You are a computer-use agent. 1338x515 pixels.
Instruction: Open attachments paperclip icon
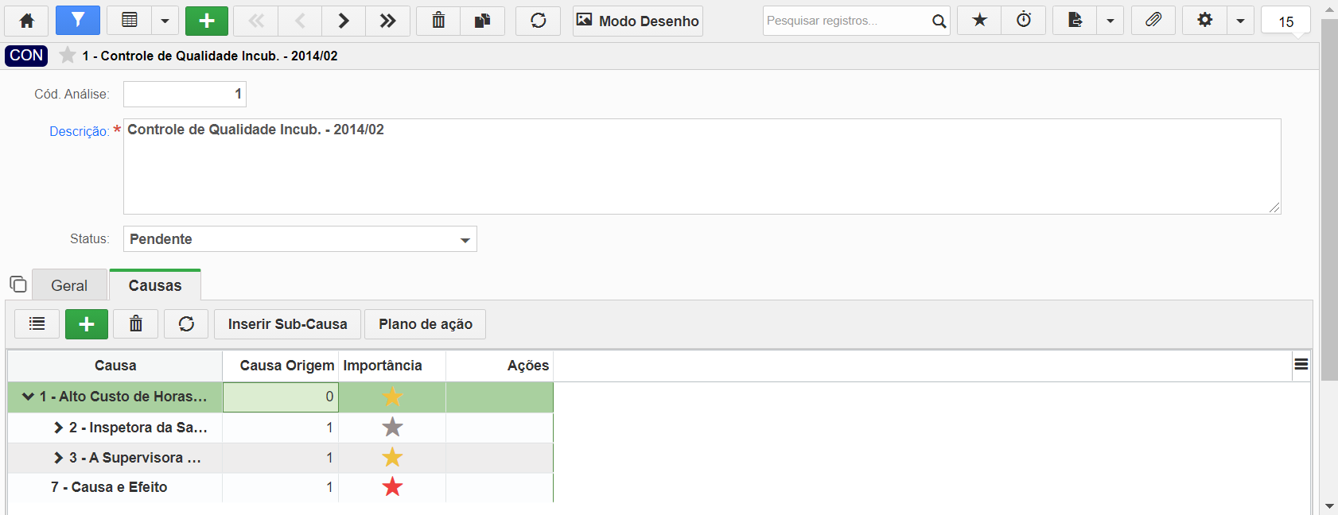[1153, 21]
